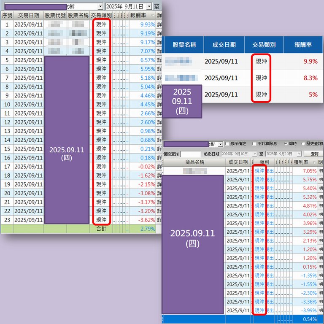The width and height of the screenshot is (324, 324).
Task: Click the 交易日期 column header
Action: [x=28, y=15]
